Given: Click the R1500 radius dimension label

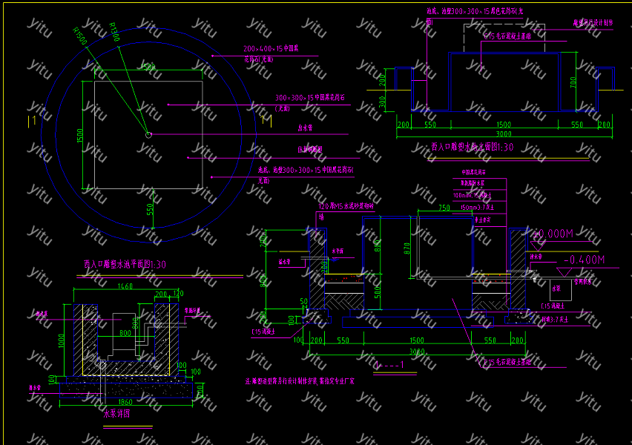Looking at the screenshot, I should point(80,36).
